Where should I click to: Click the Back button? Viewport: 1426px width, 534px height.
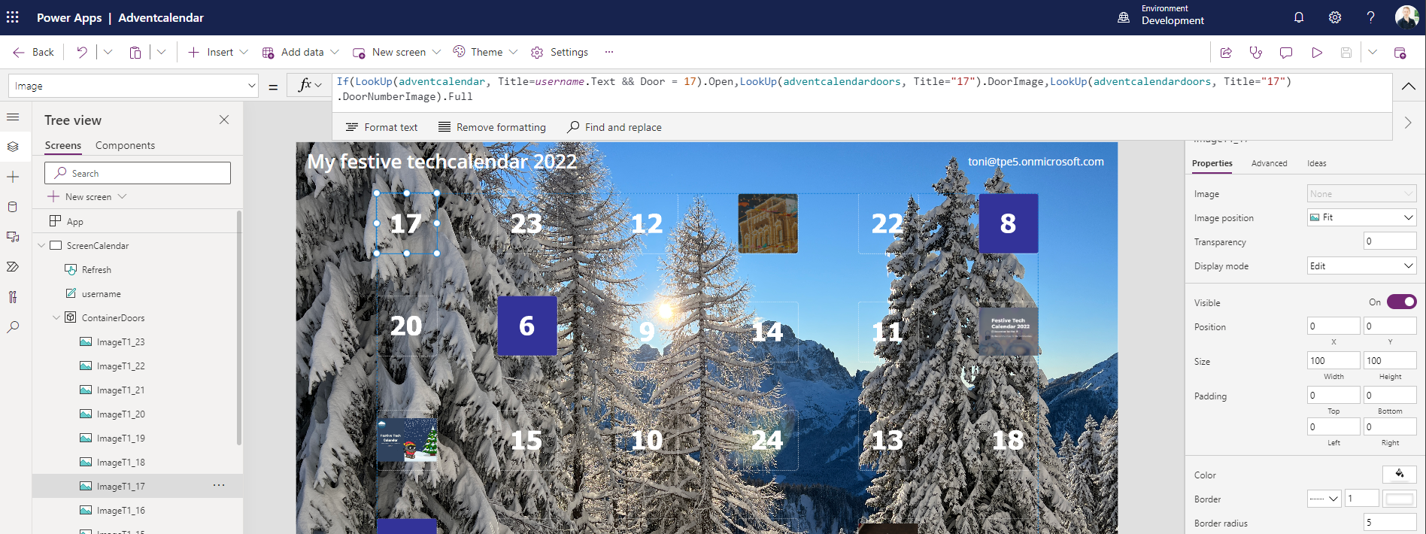(33, 52)
